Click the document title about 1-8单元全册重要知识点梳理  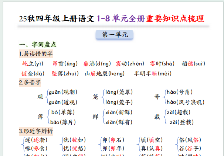112,18
